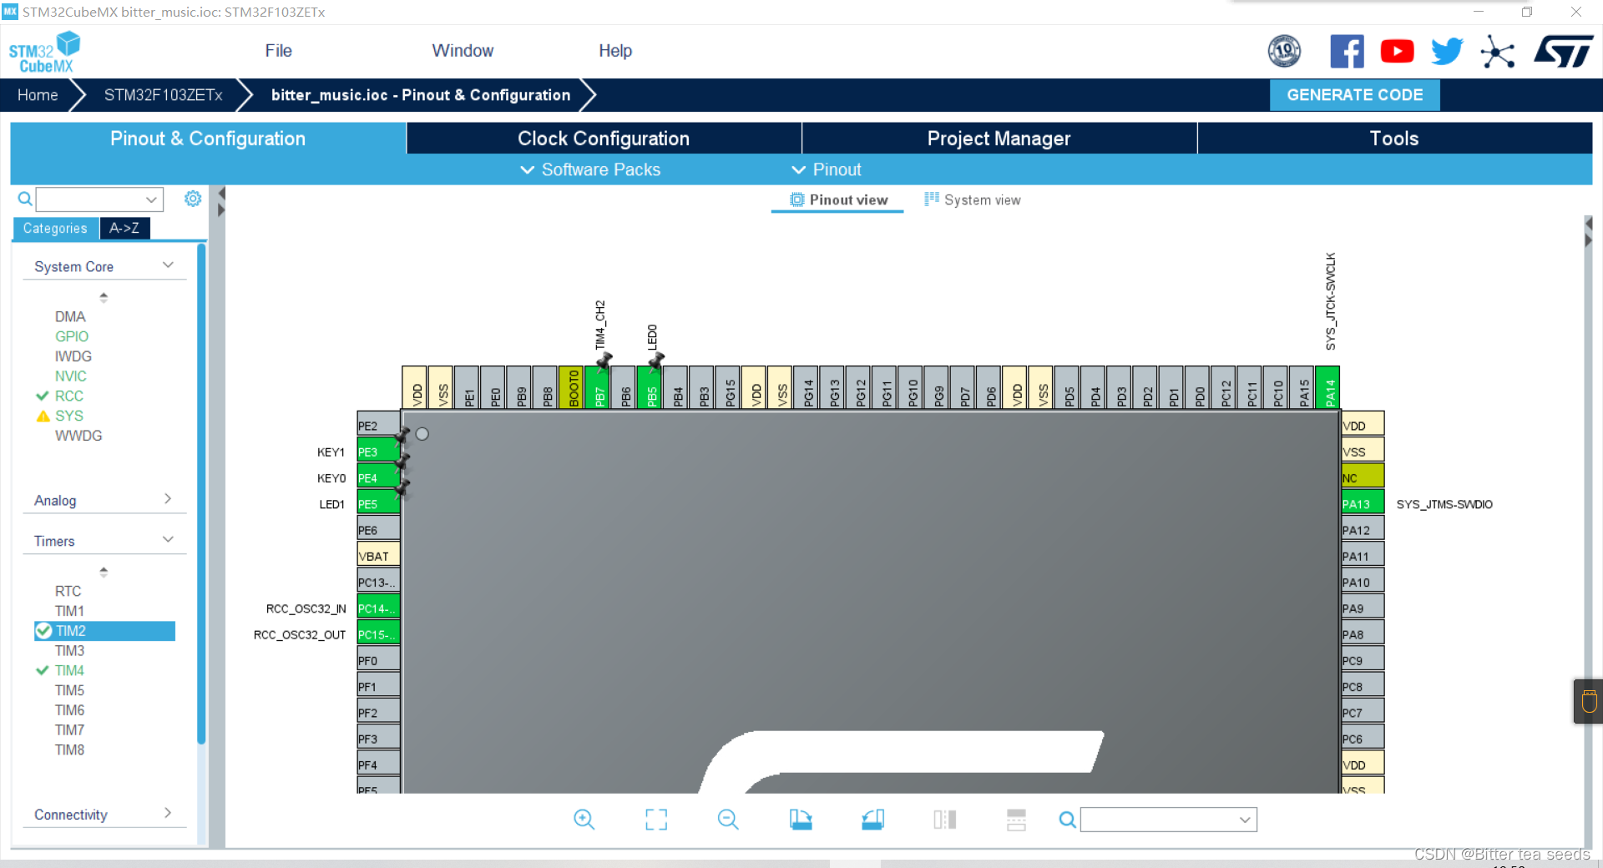Open the File menu
Image resolution: width=1603 pixels, height=868 pixels.
[278, 51]
